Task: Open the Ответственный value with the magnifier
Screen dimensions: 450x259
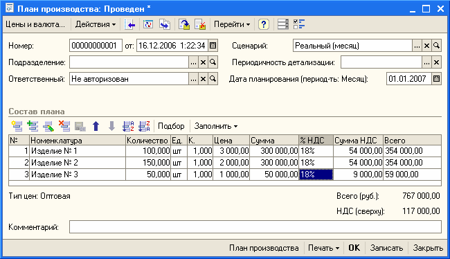Action: point(213,79)
